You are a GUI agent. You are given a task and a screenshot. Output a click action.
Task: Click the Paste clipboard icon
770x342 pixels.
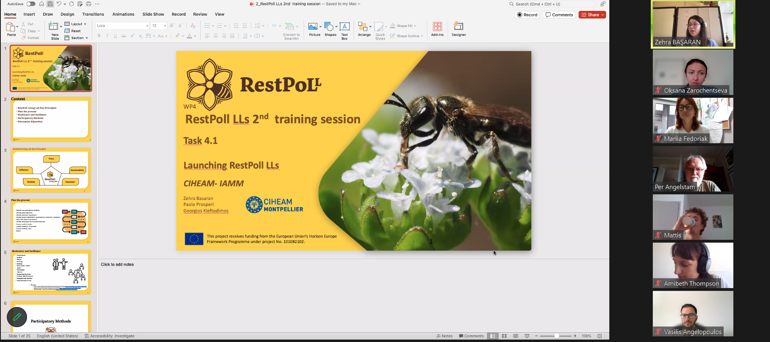coord(10,27)
